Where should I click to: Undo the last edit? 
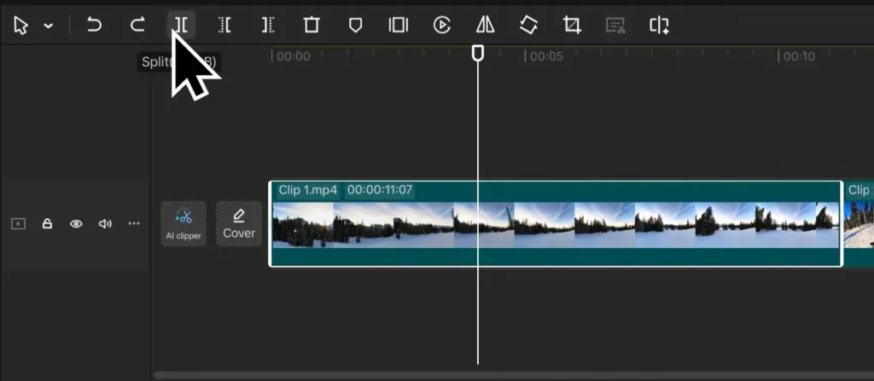pos(94,25)
